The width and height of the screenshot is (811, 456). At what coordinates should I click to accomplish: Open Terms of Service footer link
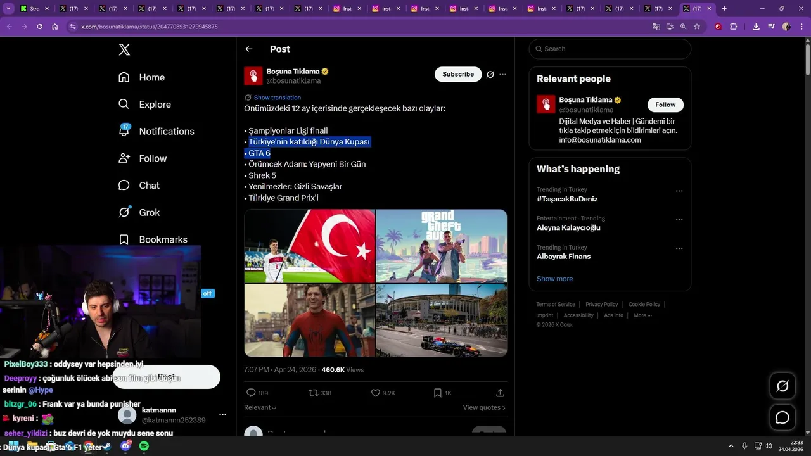(x=556, y=305)
